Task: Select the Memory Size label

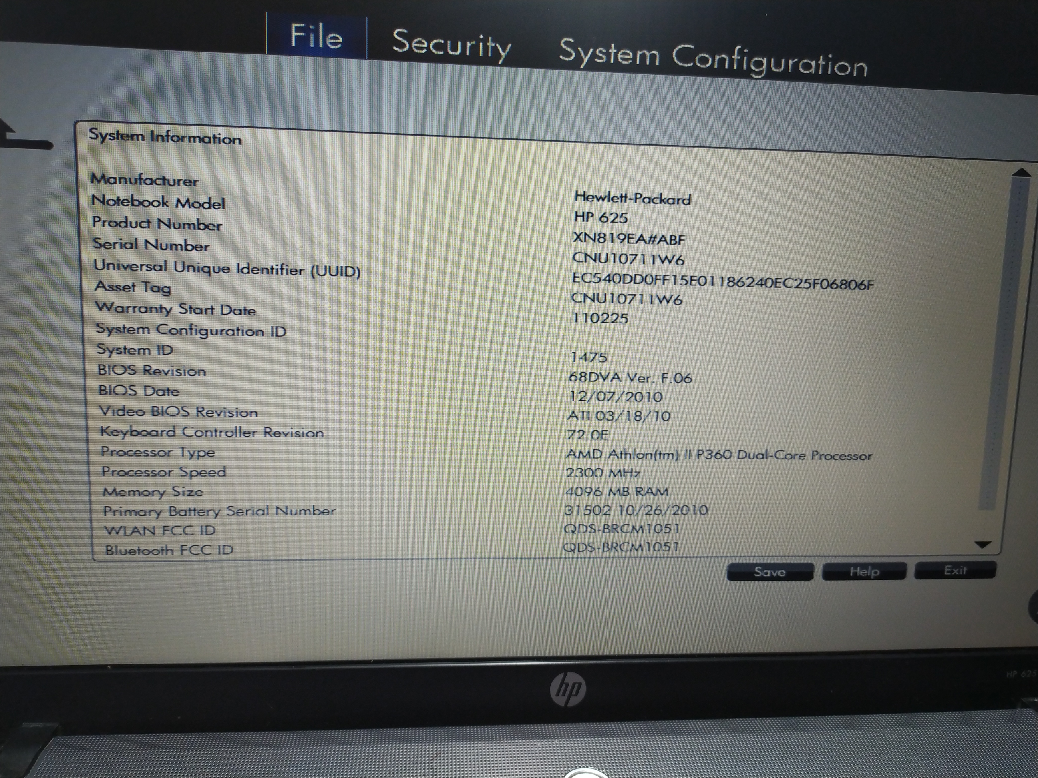Action: click(153, 492)
